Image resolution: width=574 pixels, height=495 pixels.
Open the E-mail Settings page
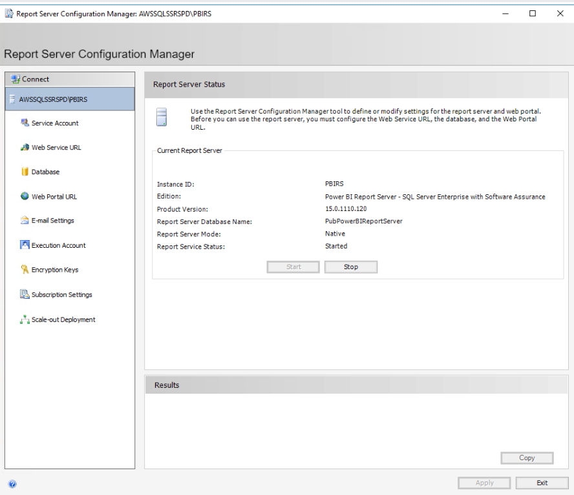(53, 221)
